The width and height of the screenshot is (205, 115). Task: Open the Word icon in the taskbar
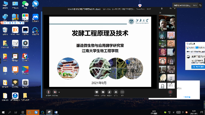coord(56,112)
